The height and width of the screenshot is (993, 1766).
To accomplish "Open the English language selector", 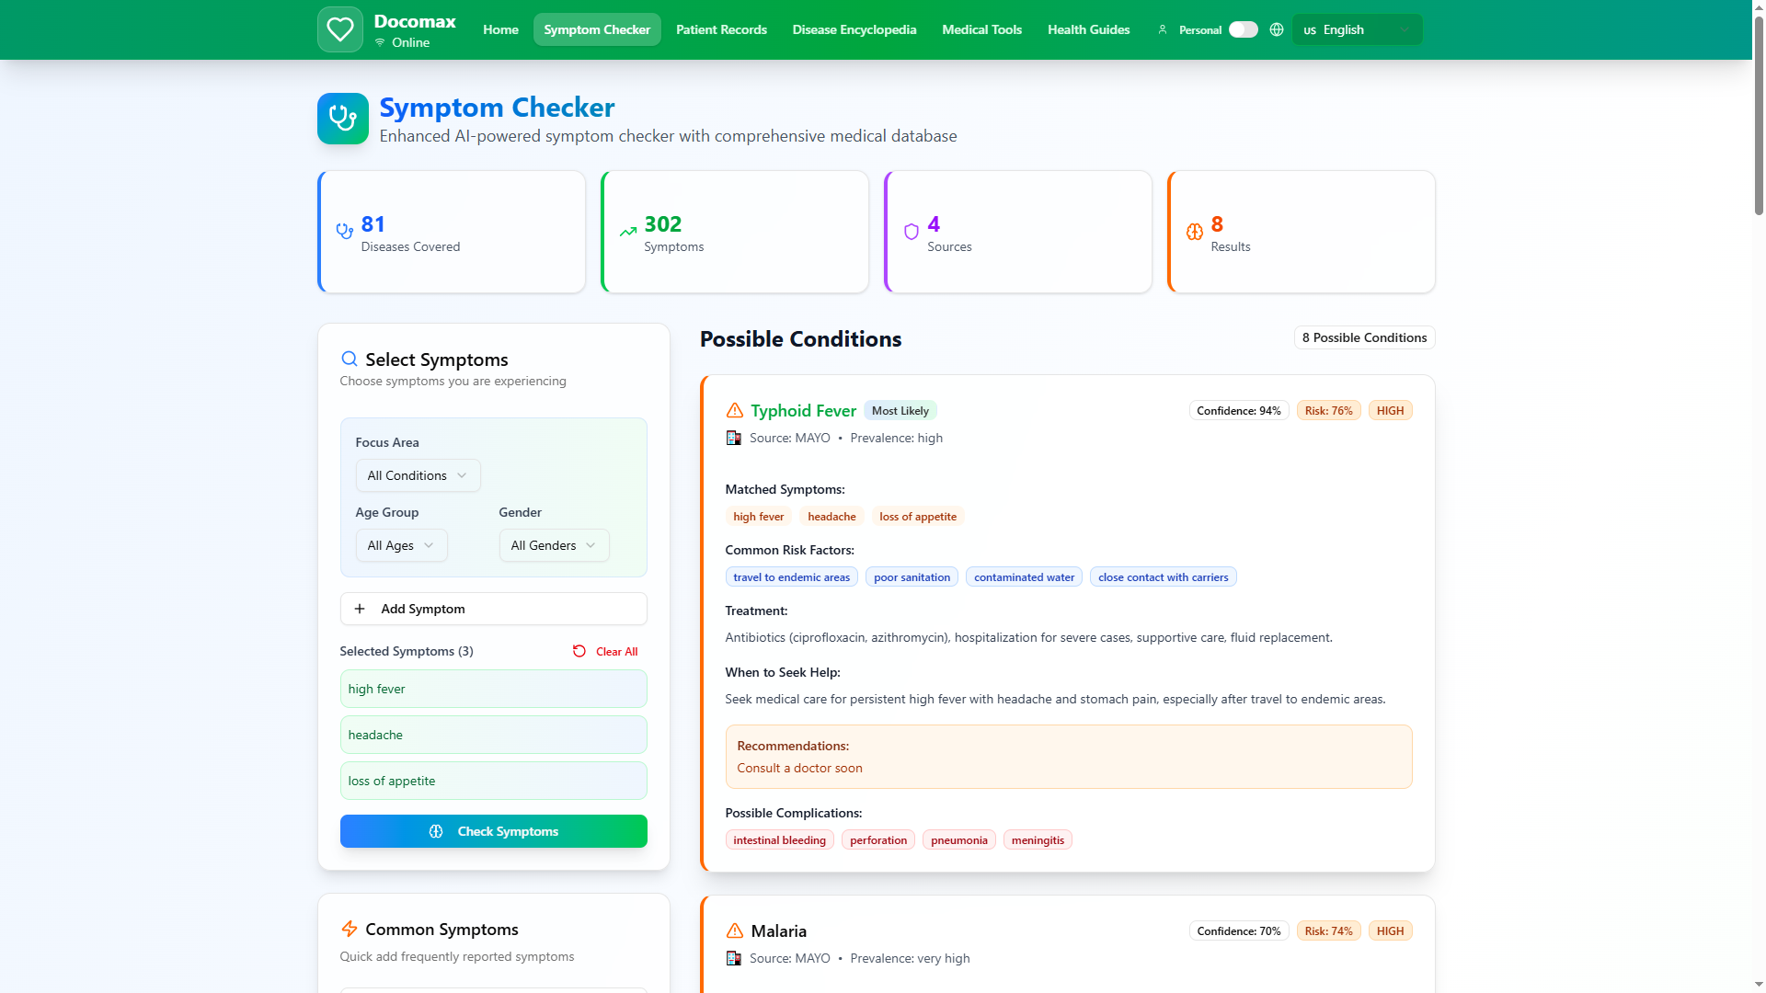I will [x=1357, y=29].
